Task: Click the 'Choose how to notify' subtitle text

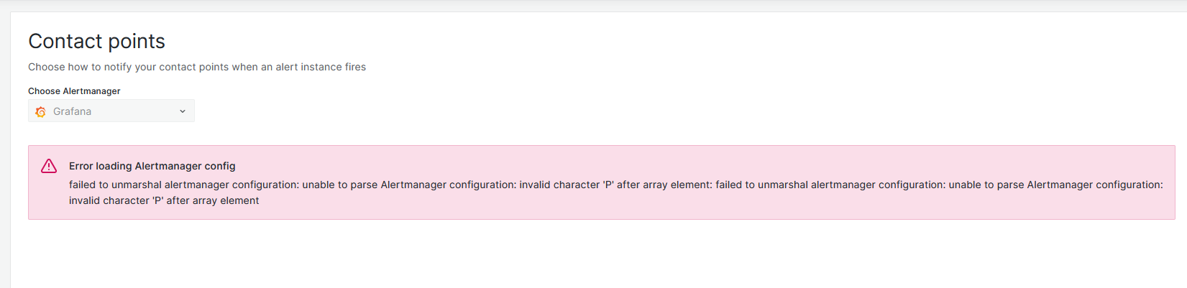Action: tap(197, 67)
